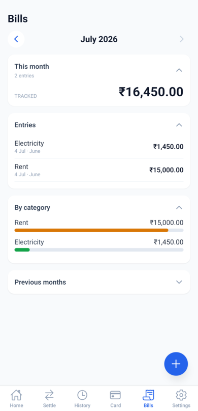Tap the Previous months heading text
Image resolution: width=198 pixels, height=411 pixels.
[40, 282]
